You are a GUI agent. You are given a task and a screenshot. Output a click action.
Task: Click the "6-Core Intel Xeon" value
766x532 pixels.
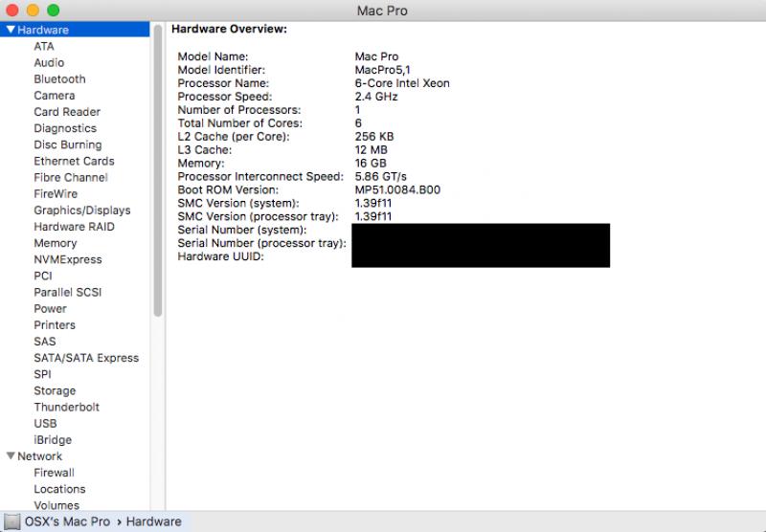tap(402, 83)
